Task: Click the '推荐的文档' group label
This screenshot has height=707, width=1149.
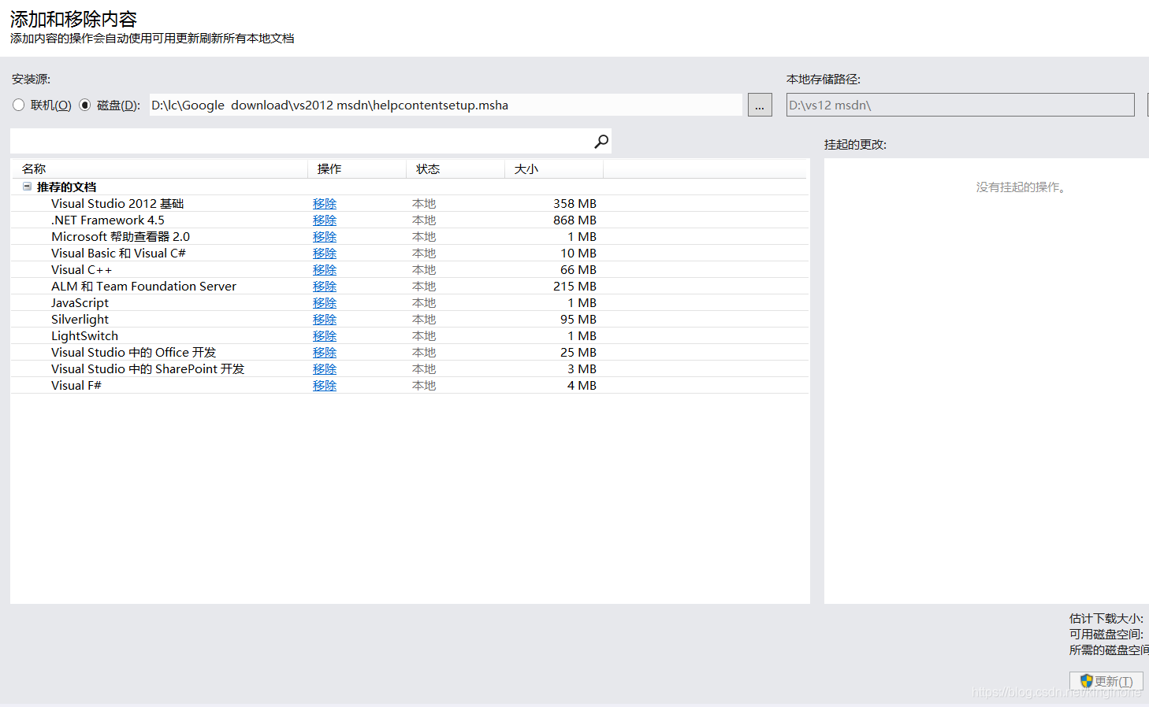Action: coord(66,187)
